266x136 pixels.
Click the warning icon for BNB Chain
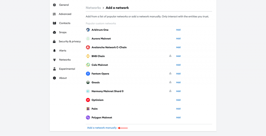point(170,56)
